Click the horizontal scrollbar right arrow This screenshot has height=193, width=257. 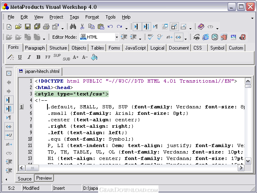[x=241, y=168]
